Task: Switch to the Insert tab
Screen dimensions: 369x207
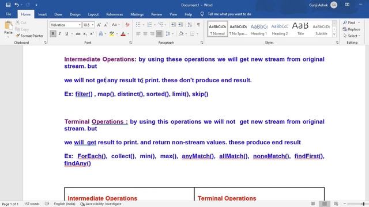Action: (42, 14)
